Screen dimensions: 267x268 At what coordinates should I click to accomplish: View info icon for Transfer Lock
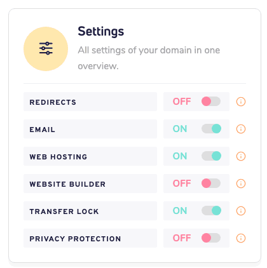[x=241, y=211]
